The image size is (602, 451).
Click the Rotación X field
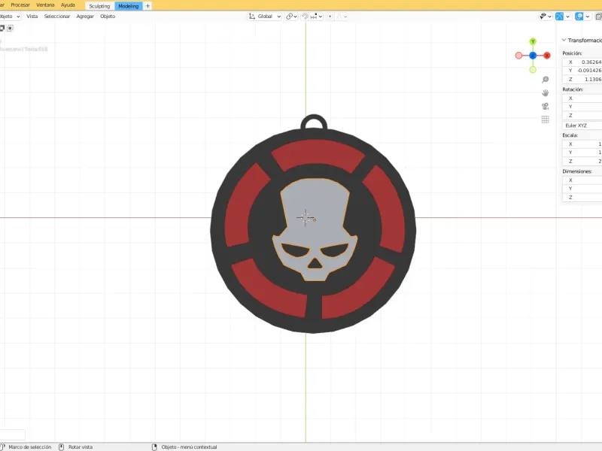click(x=582, y=98)
